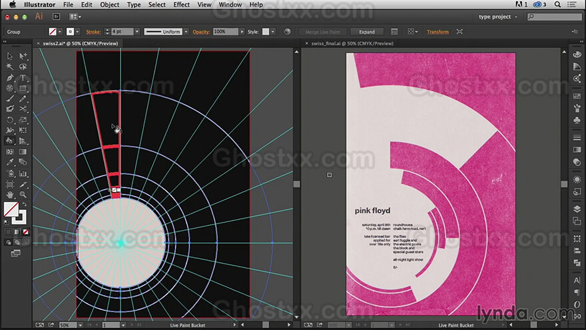Click the stroke weight stepper arrows
The height and width of the screenshot is (330, 586).
point(107,32)
